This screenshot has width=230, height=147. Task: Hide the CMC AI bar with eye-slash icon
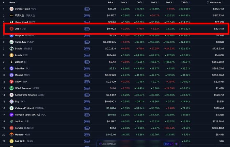(x=177, y=144)
